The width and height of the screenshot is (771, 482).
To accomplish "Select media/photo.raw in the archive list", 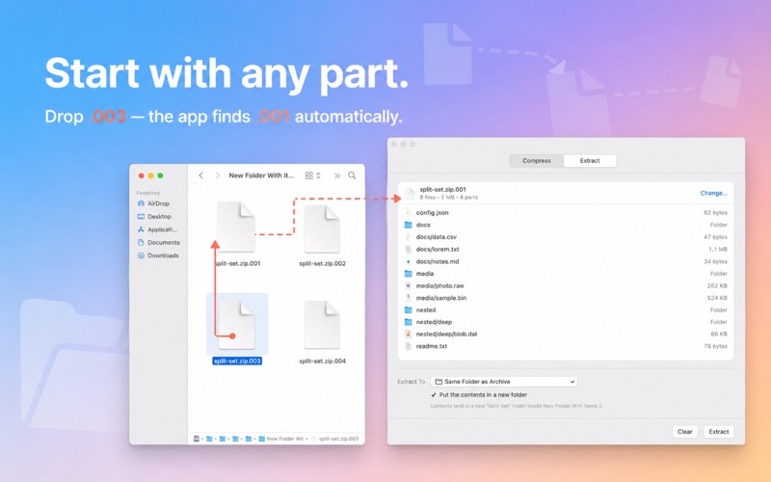I will (566, 285).
